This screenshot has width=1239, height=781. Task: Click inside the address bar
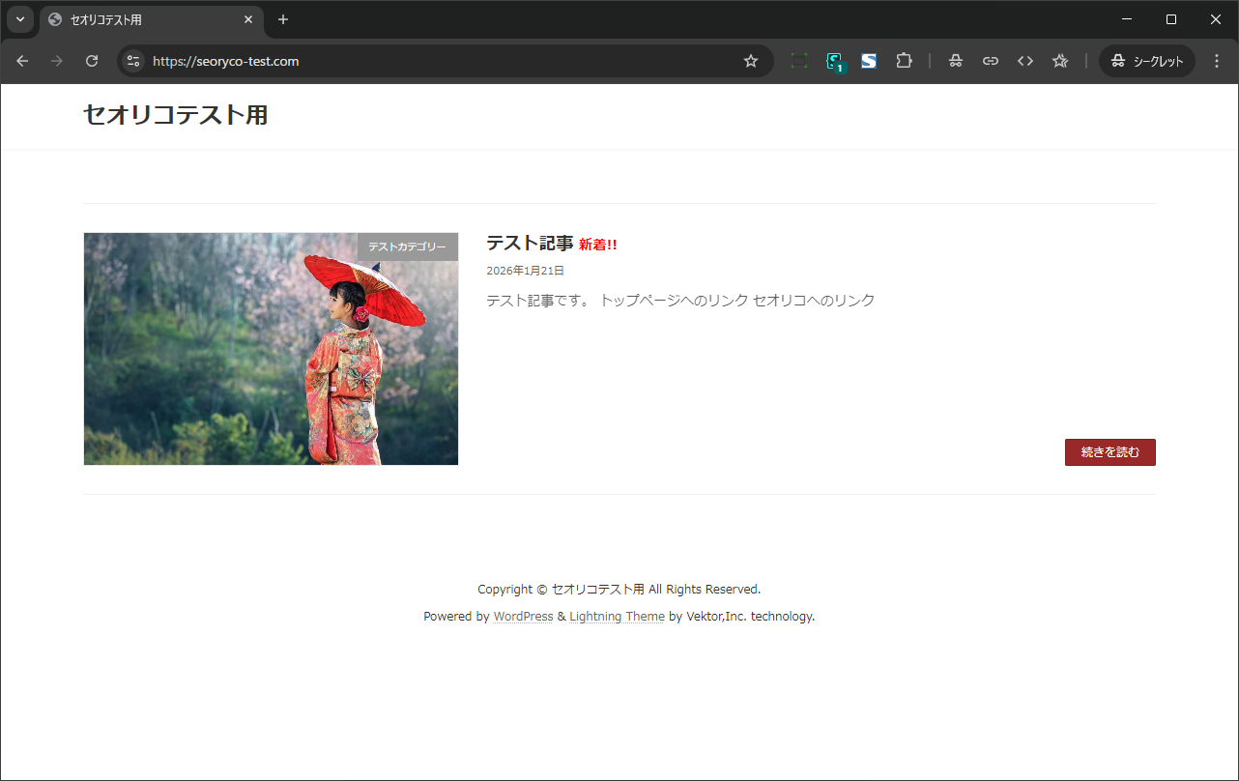pos(387,60)
